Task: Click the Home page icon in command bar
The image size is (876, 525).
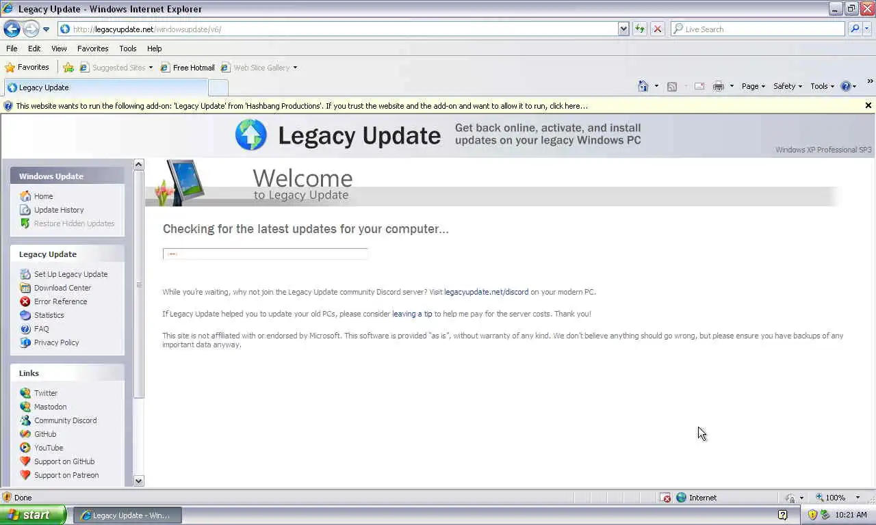Action: tap(643, 86)
